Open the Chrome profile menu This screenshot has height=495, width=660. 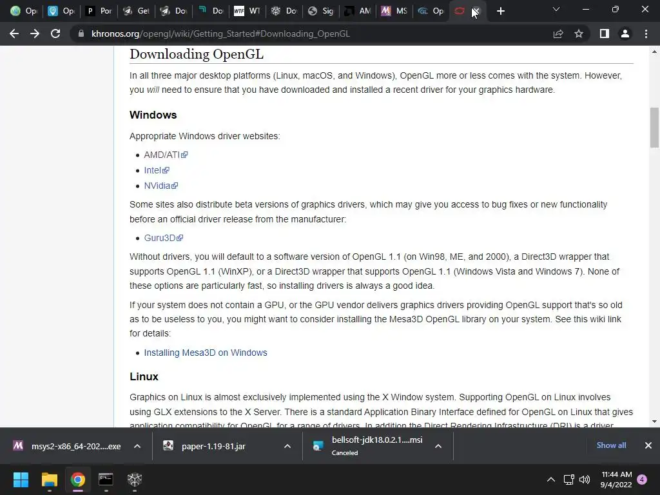(625, 34)
